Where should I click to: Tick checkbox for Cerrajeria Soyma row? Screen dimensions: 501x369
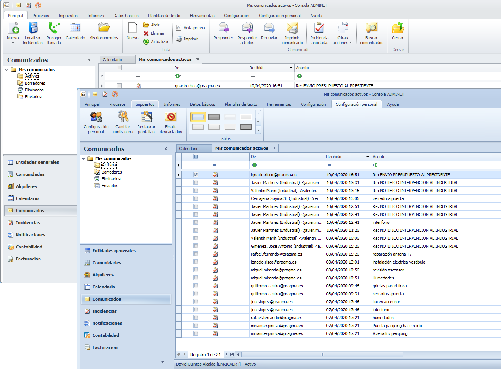[x=196, y=198]
